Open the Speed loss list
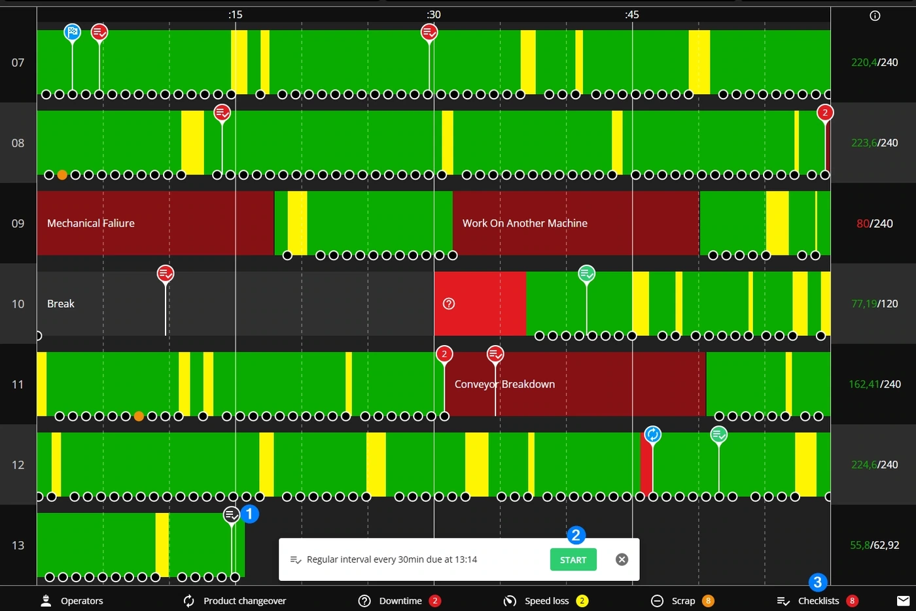 point(546,601)
